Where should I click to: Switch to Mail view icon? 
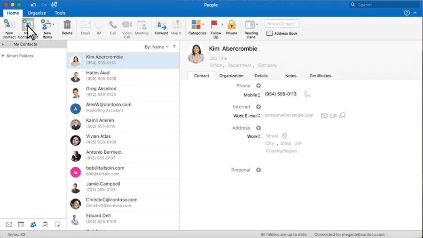pyautogui.click(x=9, y=224)
